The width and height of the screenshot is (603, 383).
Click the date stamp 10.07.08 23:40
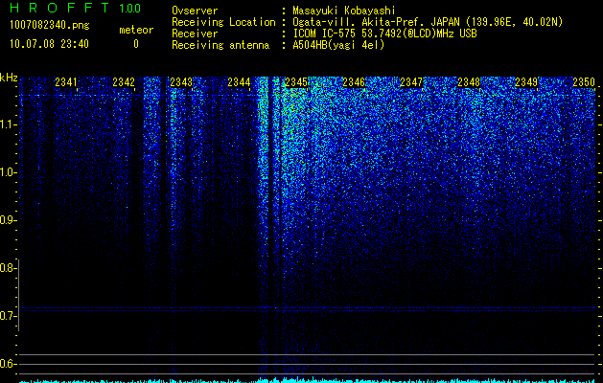tap(49, 44)
